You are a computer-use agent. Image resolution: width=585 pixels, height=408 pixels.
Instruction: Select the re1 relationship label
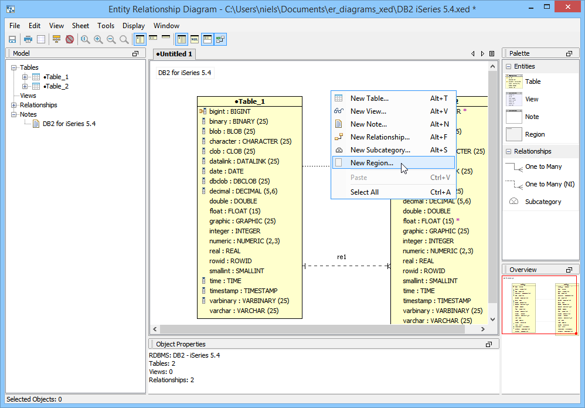tap(342, 257)
